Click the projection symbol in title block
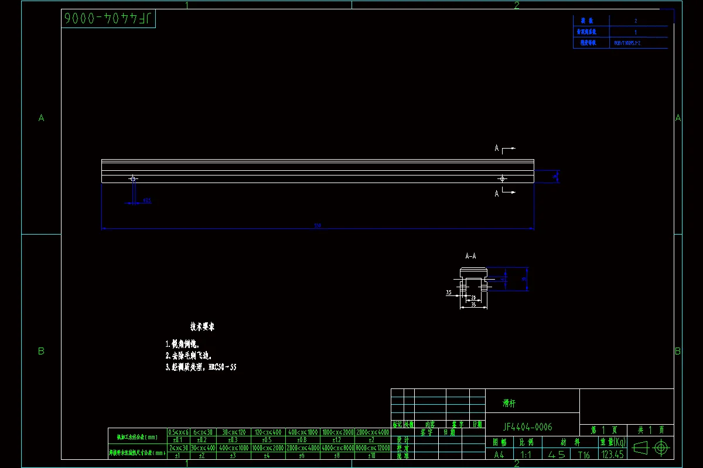 pos(651,448)
